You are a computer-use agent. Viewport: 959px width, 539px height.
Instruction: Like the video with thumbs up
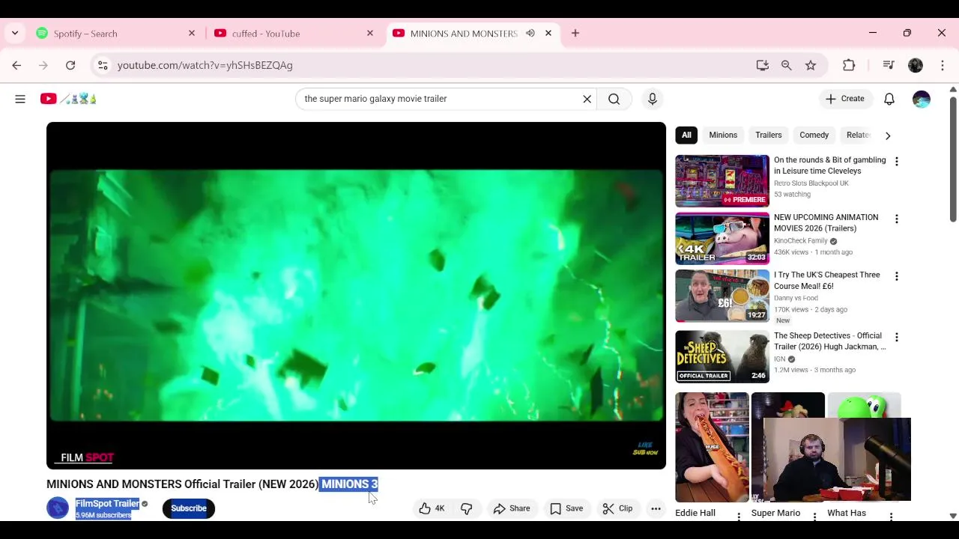(x=433, y=508)
